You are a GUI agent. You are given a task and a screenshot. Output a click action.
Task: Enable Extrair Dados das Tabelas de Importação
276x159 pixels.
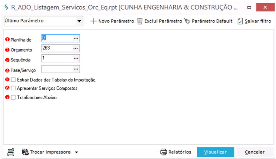(x=13, y=80)
